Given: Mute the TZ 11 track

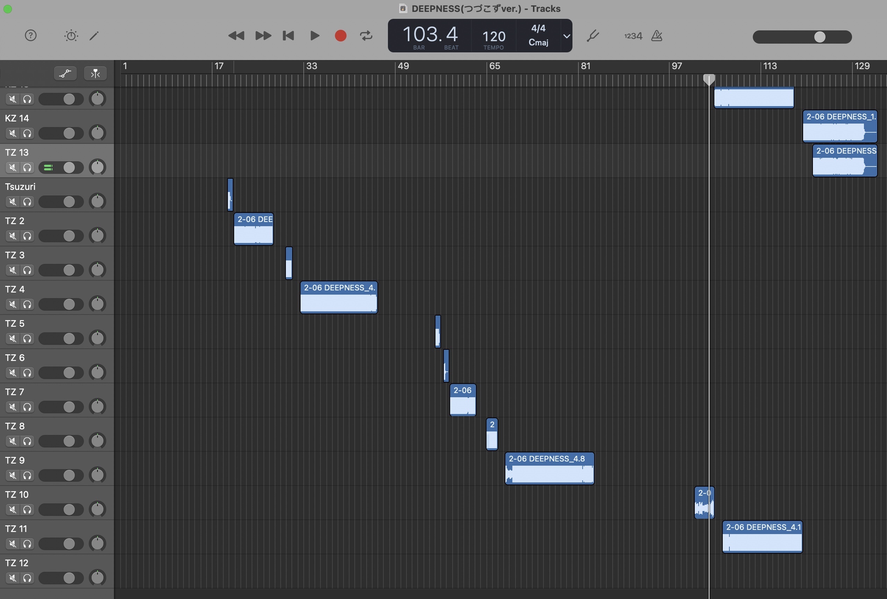Looking at the screenshot, I should [x=13, y=544].
